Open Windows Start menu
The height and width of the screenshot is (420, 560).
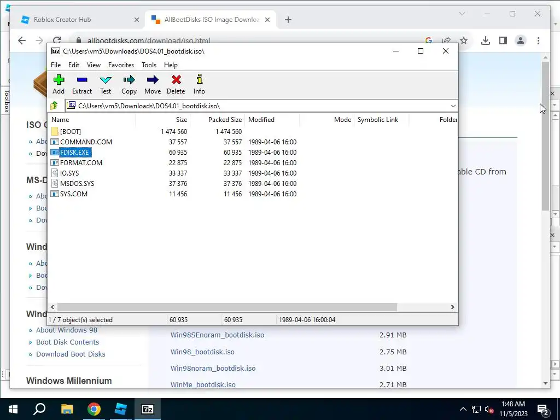point(13,409)
